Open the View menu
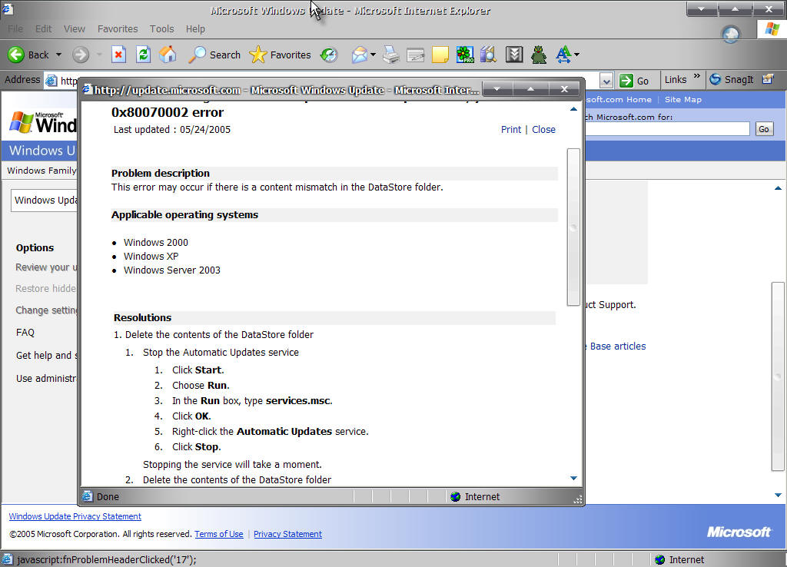 pos(75,29)
